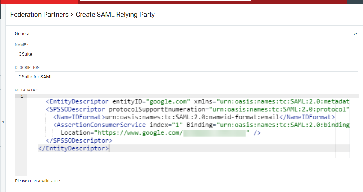Click the EntityDescriptor entityID opening line
The image size is (363, 192).
point(198,101)
